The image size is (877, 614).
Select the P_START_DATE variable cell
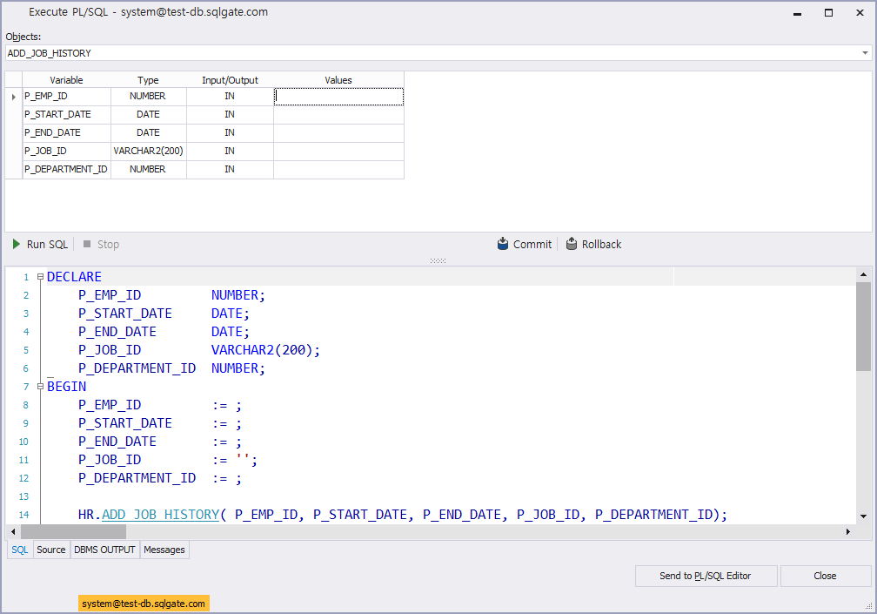[x=66, y=114]
